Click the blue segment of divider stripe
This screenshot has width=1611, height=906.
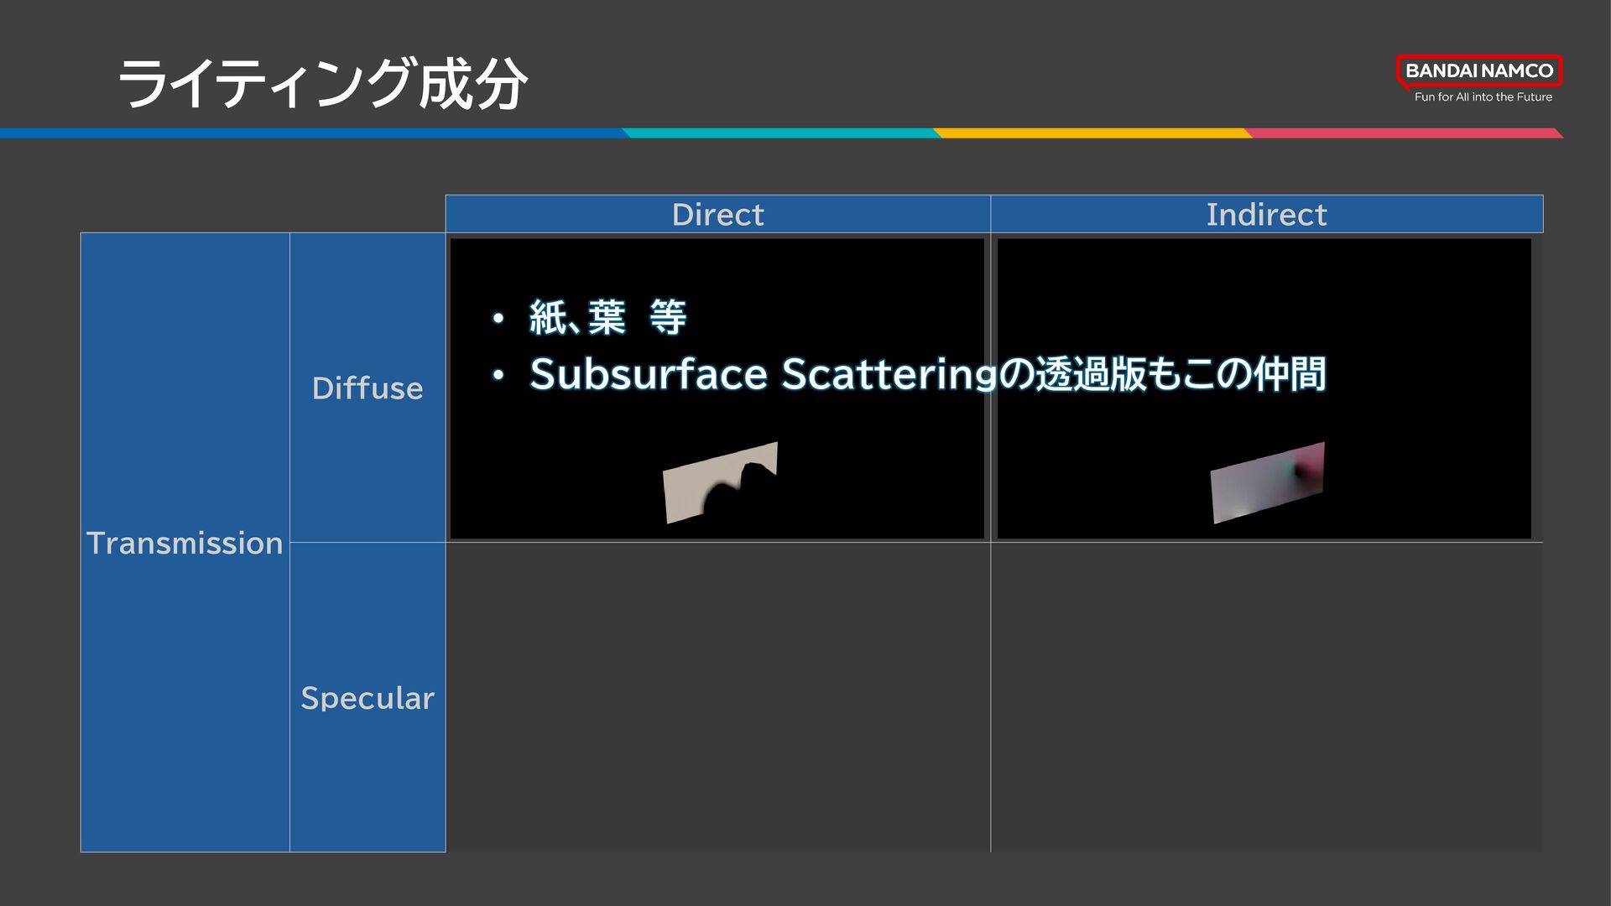[310, 133]
